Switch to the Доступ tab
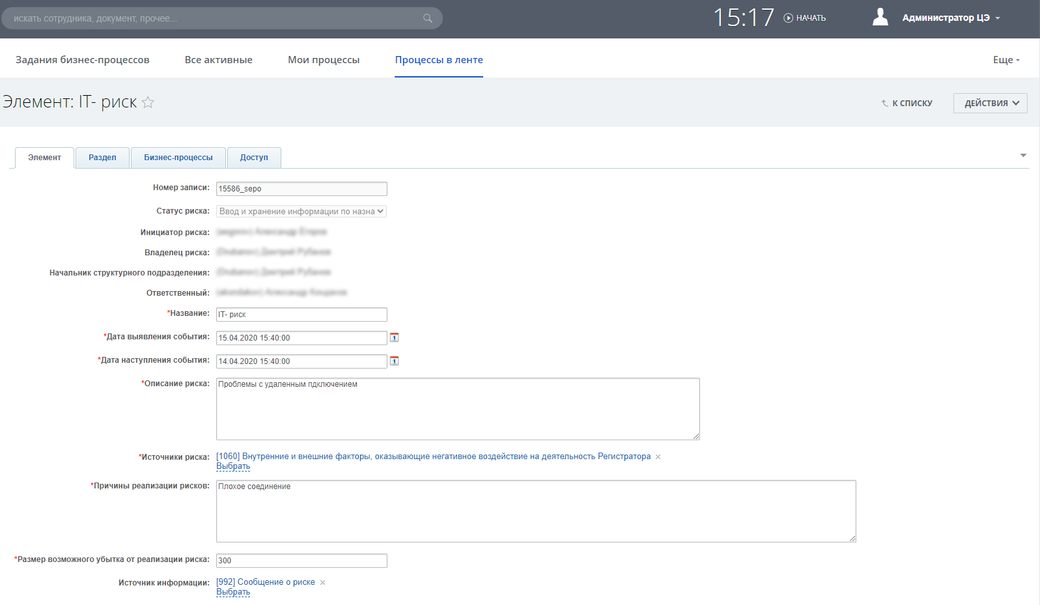 [x=254, y=158]
